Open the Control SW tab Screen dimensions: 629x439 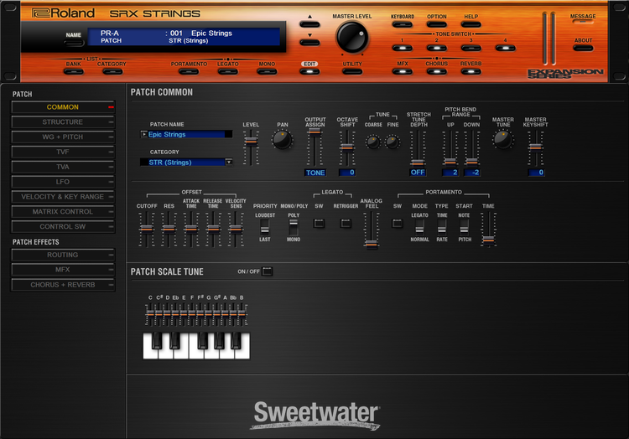click(63, 226)
